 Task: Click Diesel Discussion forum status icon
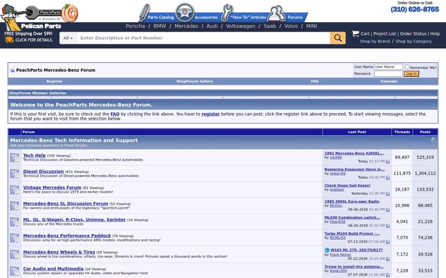point(15,174)
